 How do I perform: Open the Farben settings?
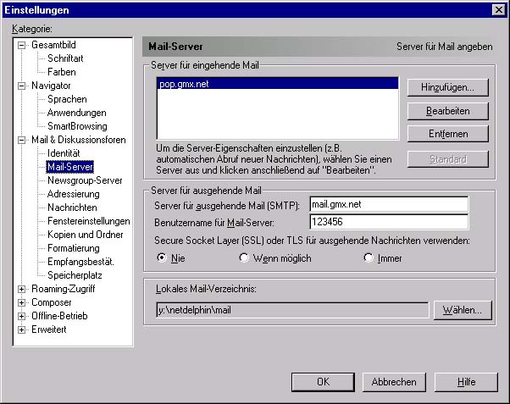(62, 72)
